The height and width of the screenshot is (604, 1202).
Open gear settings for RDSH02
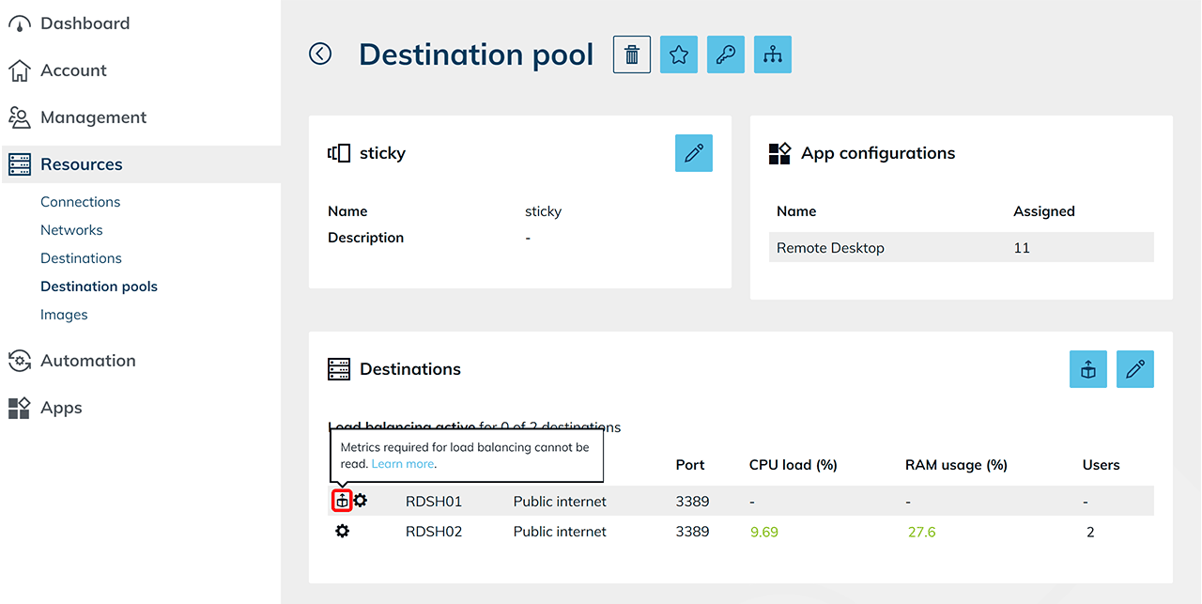[343, 532]
